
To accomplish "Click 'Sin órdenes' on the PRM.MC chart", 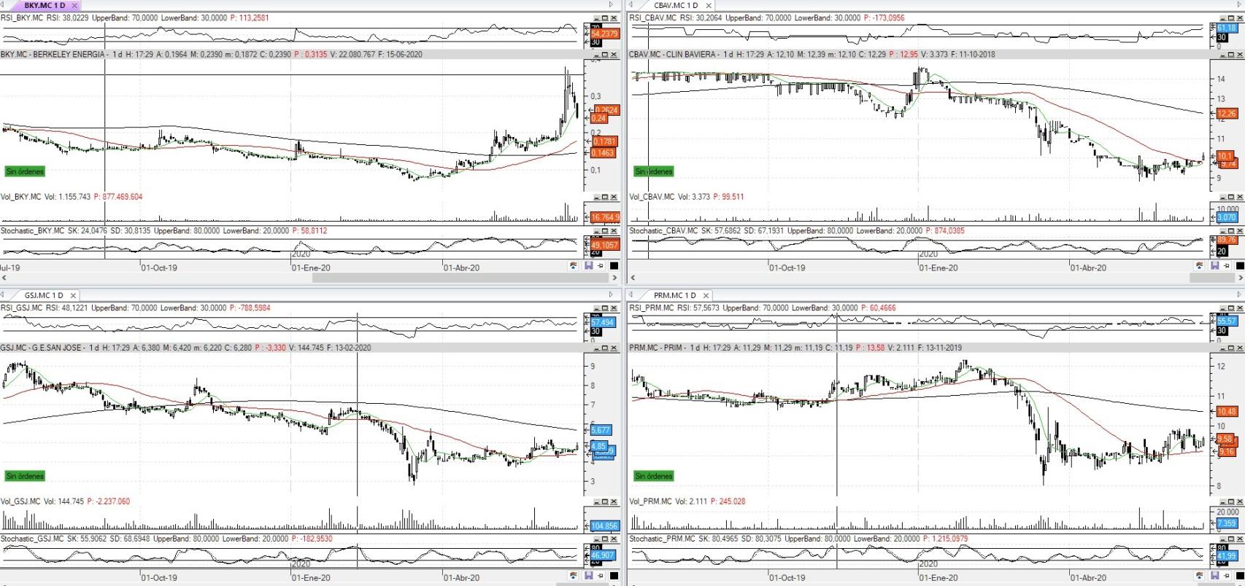I will tap(654, 476).
